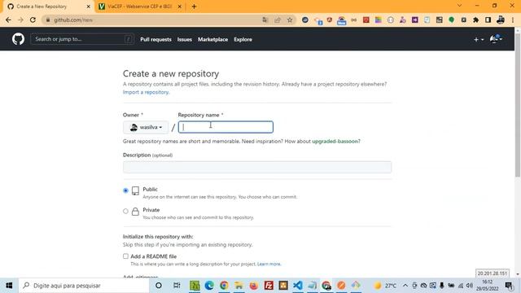Open the taskbar clock showing 16:12
This screenshot has height=293, width=521.
(487, 286)
